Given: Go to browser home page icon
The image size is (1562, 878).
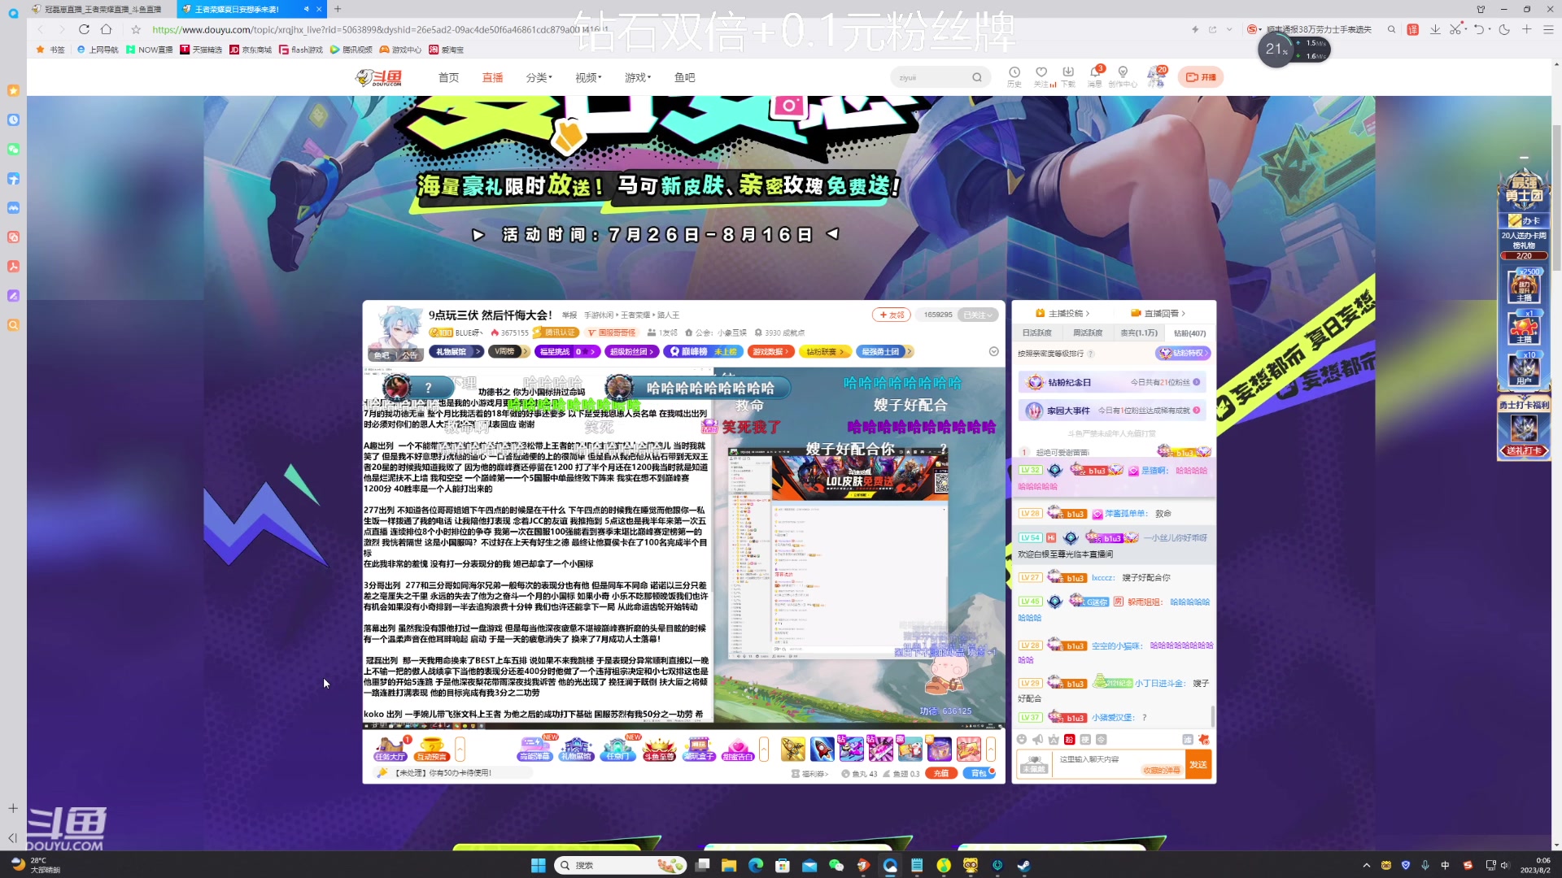Looking at the screenshot, I should 106,29.
